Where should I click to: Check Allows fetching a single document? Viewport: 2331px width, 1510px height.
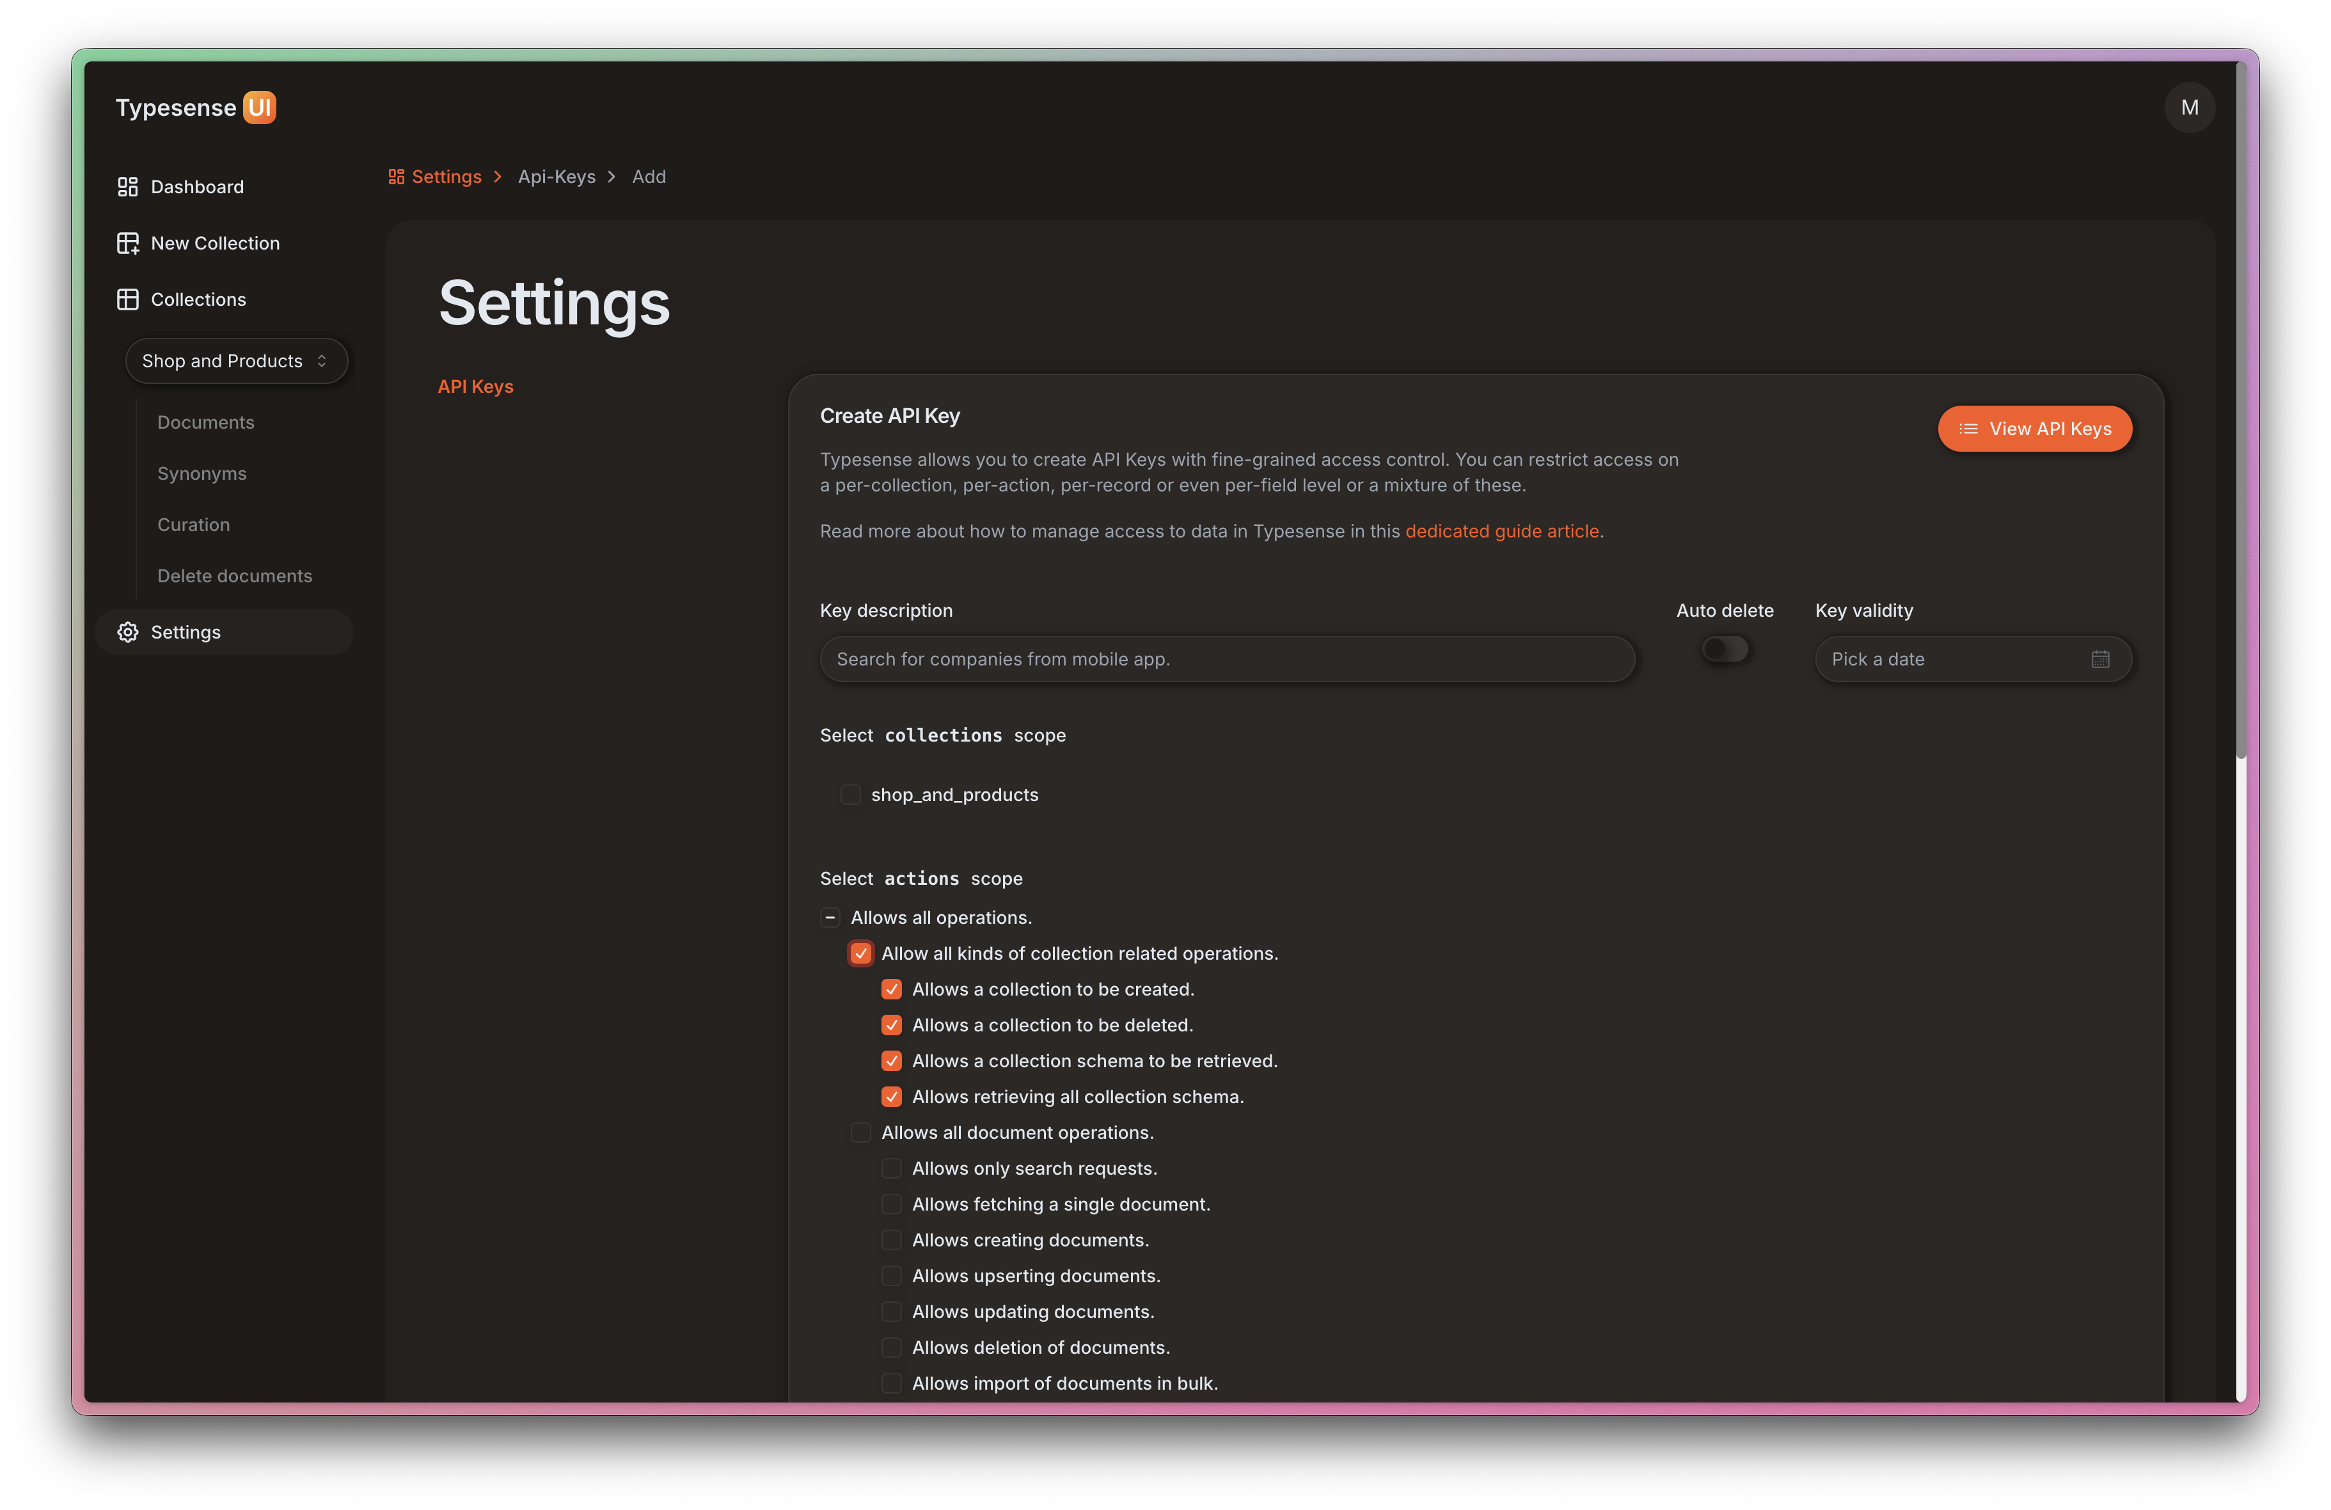click(891, 1204)
